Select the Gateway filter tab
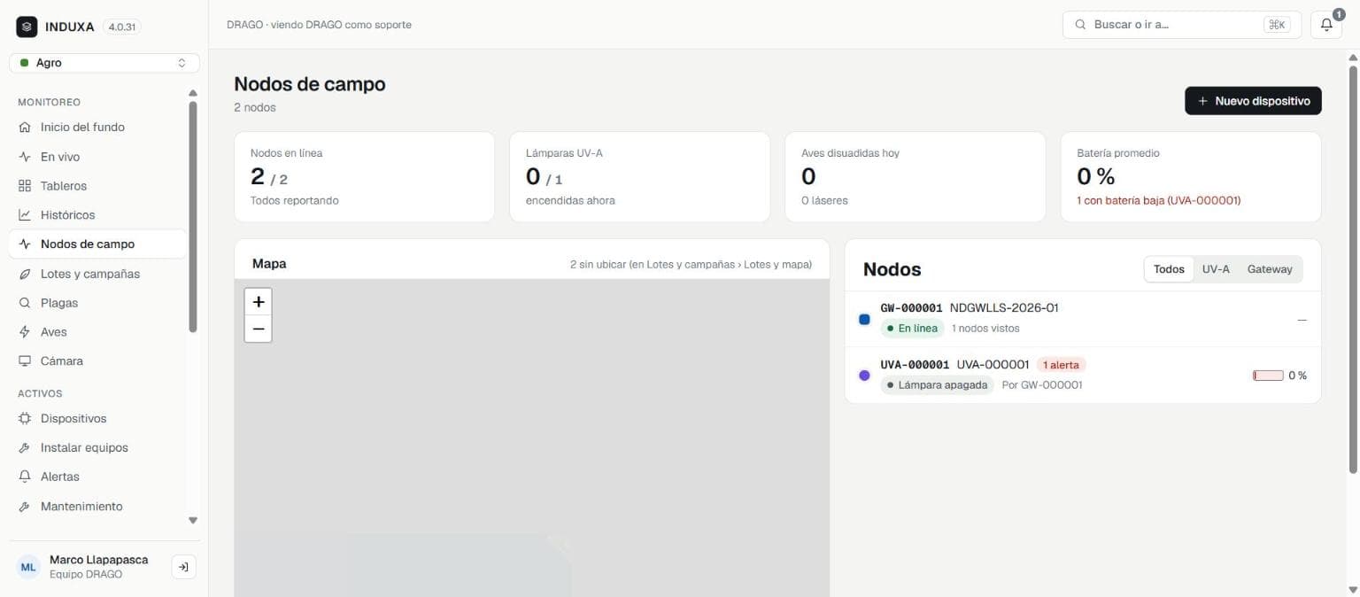Screen dimensions: 1360x597 1270,269
